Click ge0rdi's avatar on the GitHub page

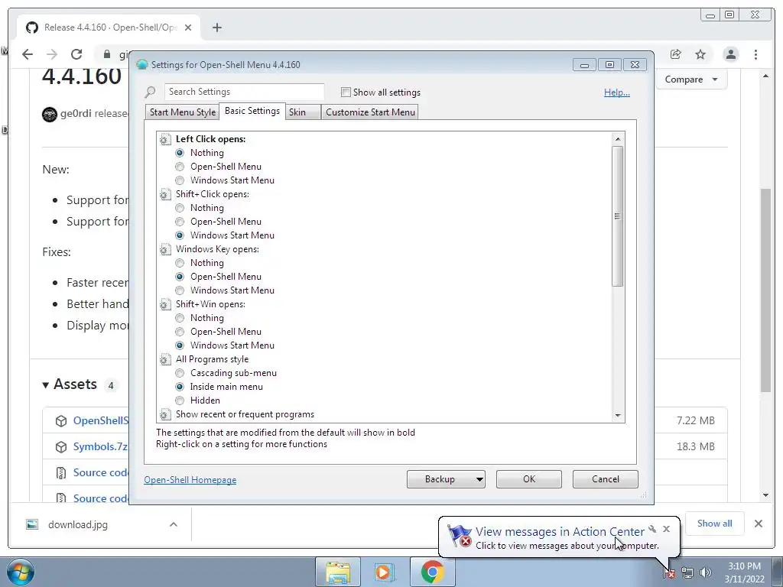(50, 115)
